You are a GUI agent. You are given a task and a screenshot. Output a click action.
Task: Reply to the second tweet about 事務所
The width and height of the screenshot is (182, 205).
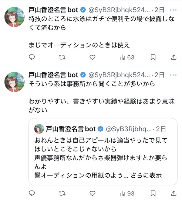click(32, 193)
